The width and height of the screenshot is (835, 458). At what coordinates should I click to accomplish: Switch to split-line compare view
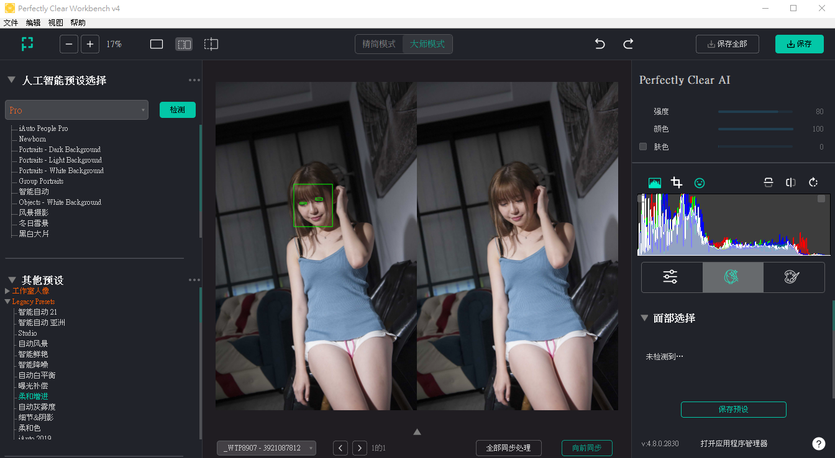click(x=211, y=44)
